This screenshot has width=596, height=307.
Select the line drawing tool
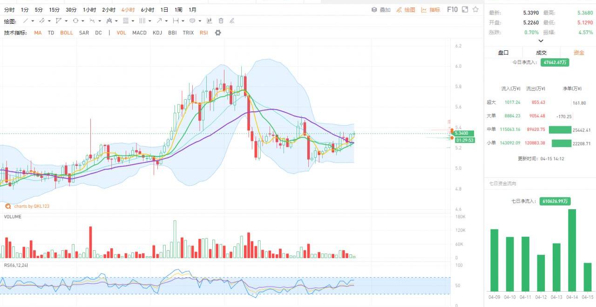click(x=26, y=21)
